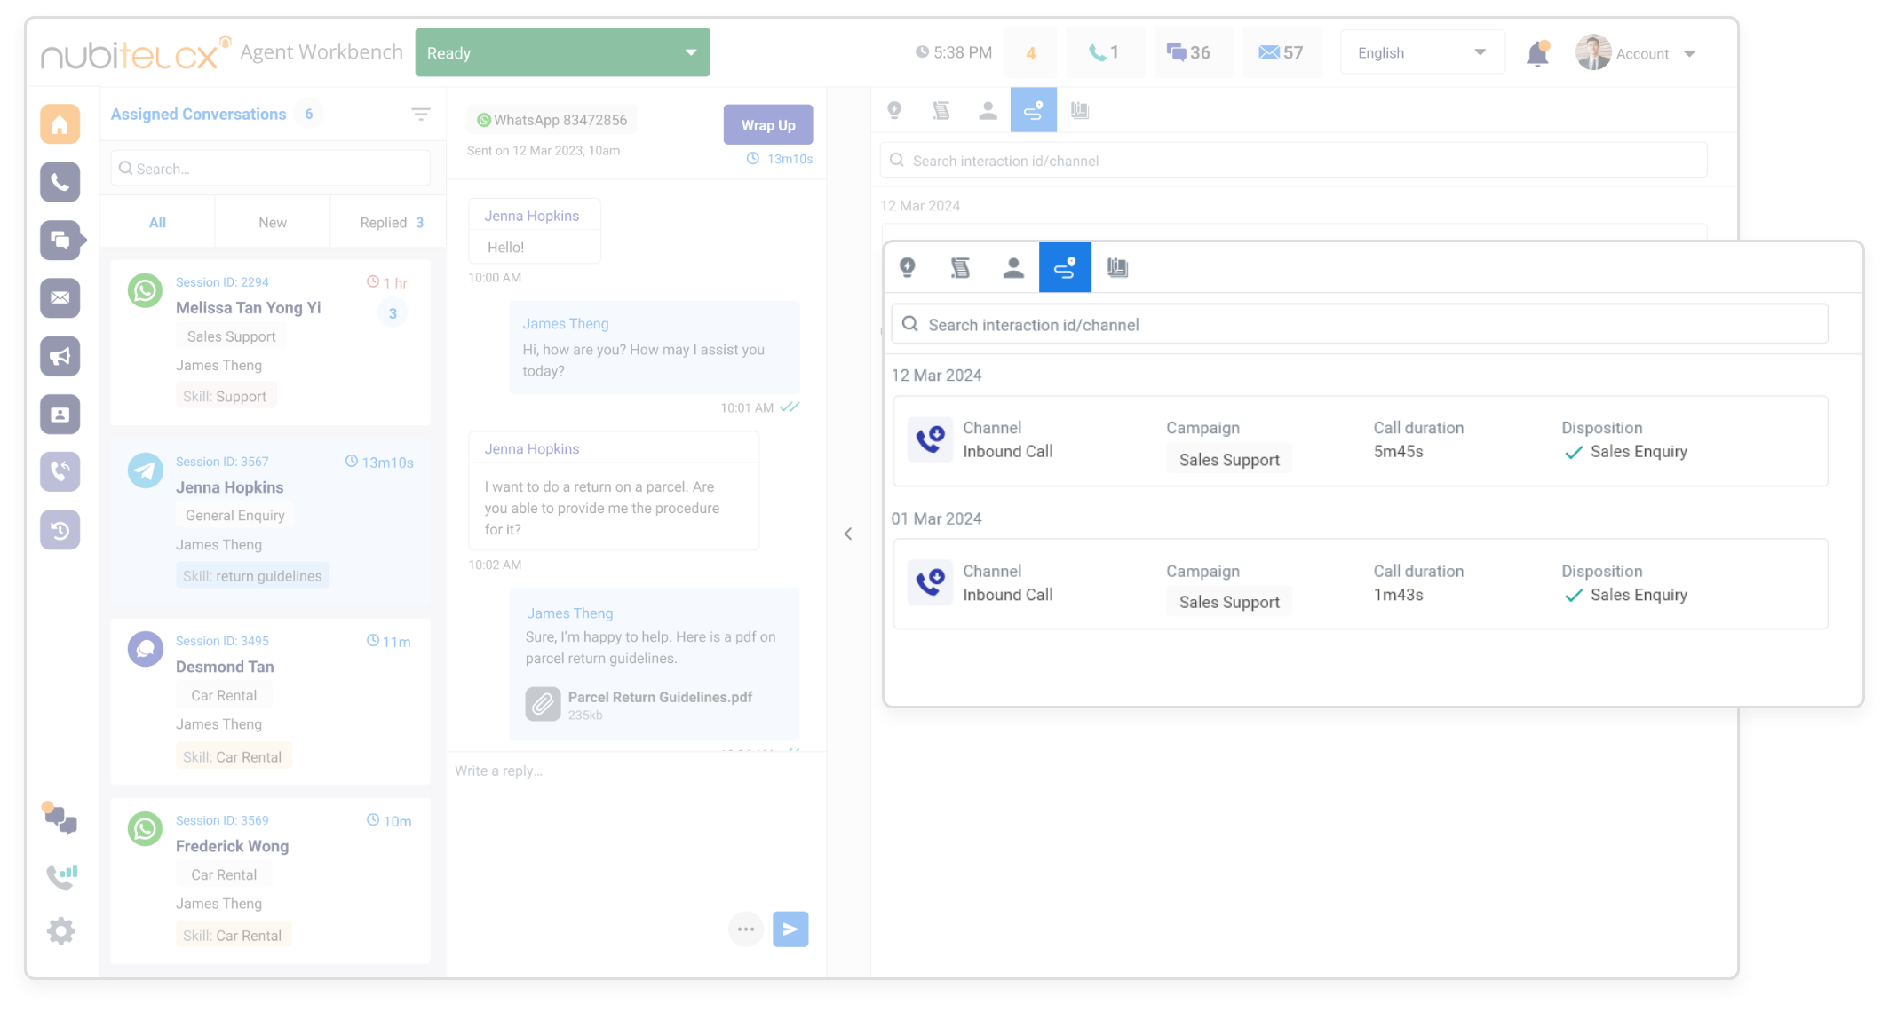Expand the Account menu
Viewport: 1889px width, 1012px height.
coord(1637,53)
